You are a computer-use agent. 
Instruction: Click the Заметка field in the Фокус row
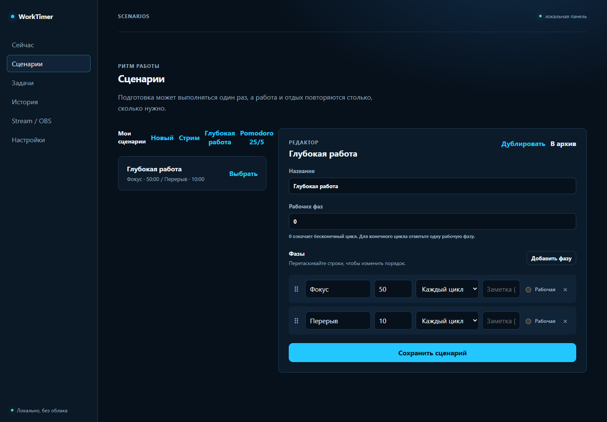pyautogui.click(x=501, y=289)
